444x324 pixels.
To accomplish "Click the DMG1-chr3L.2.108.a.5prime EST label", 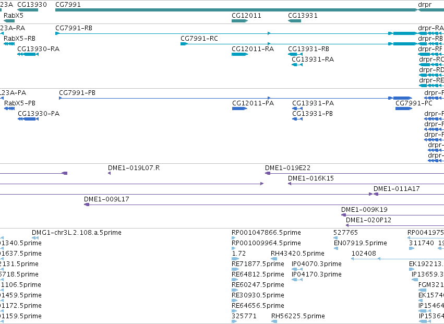I will coord(77,233).
